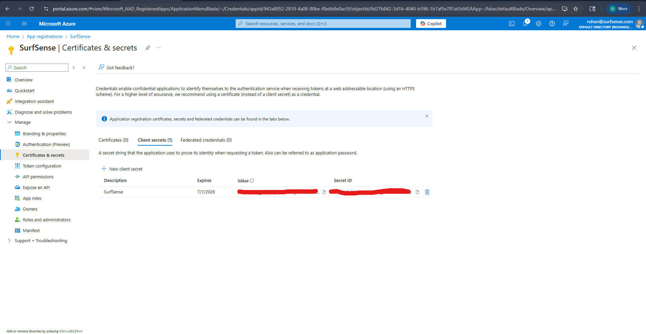646x334 pixels.
Task: Open portal settings gear
Action: pos(539,24)
